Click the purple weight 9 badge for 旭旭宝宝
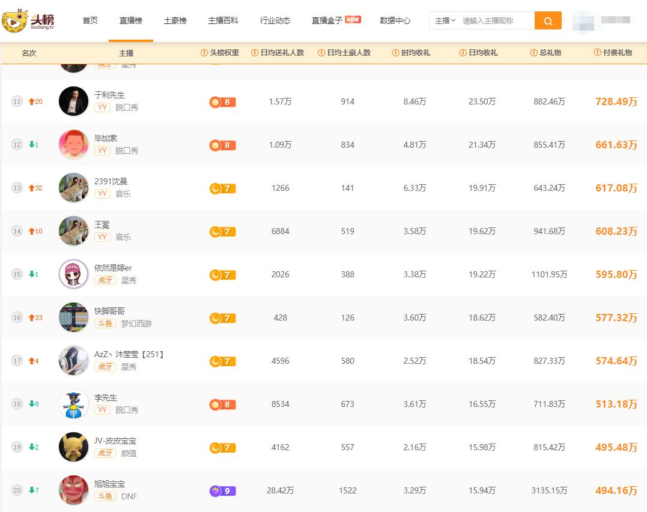 222,491
